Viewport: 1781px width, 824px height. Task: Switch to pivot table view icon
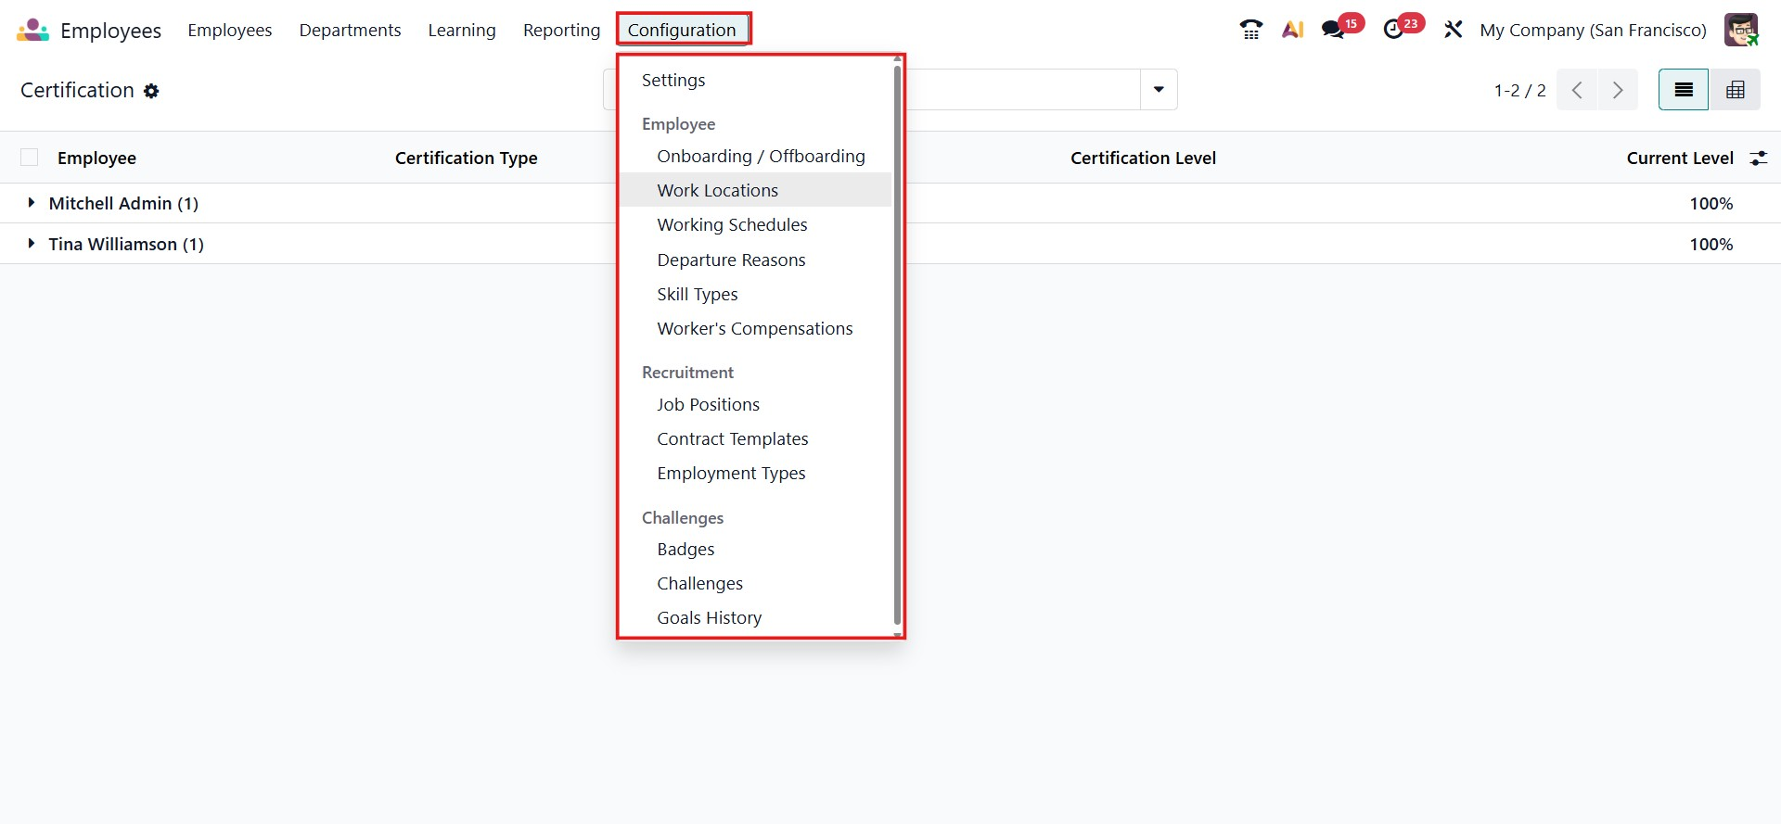tap(1735, 90)
